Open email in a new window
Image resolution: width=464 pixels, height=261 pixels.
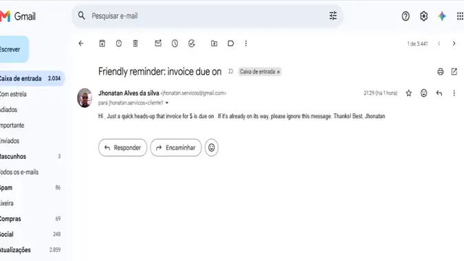(x=454, y=71)
